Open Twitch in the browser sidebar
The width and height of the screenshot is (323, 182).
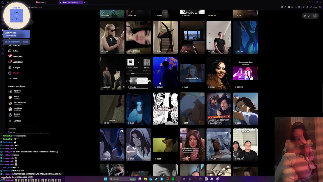coord(3,30)
